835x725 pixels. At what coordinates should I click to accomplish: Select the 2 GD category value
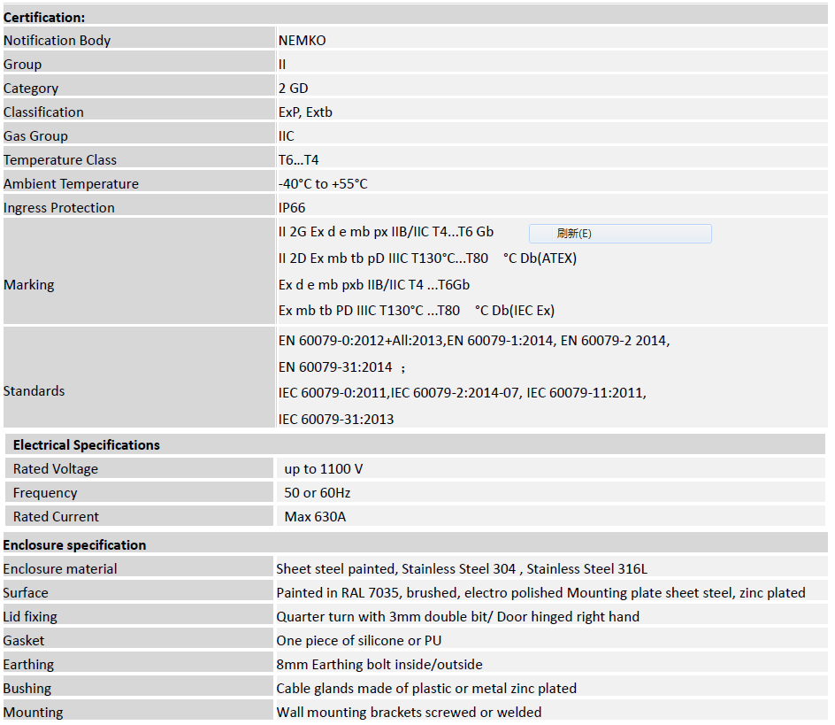[x=294, y=89]
